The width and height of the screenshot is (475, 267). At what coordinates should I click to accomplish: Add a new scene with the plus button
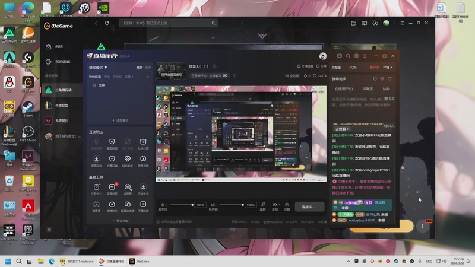point(148,77)
